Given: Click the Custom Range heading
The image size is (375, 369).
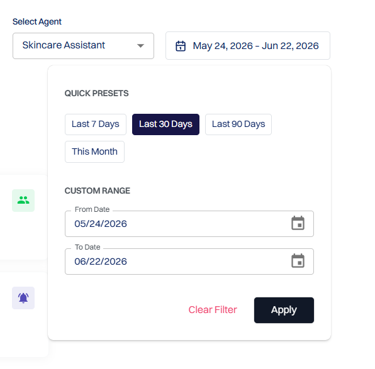Looking at the screenshot, I should point(98,190).
